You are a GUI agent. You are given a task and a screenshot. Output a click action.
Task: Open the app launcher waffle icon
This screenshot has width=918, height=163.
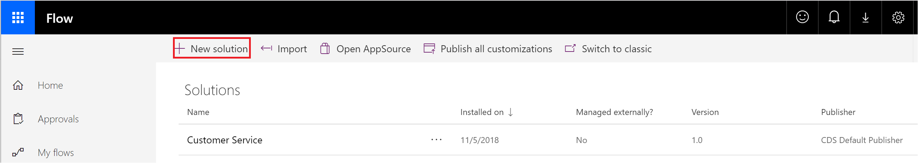pos(18,18)
